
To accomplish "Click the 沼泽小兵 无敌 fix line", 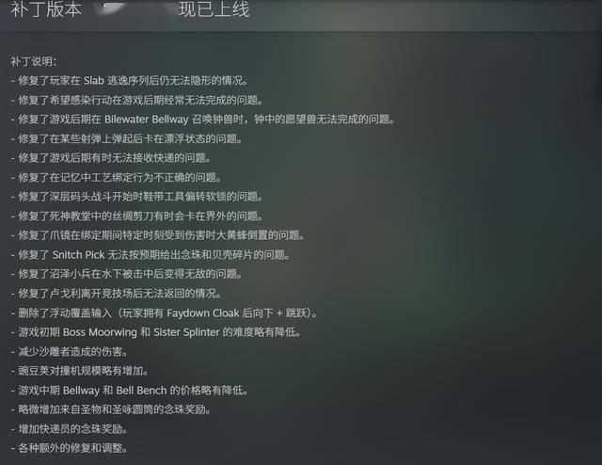I will [x=127, y=274].
